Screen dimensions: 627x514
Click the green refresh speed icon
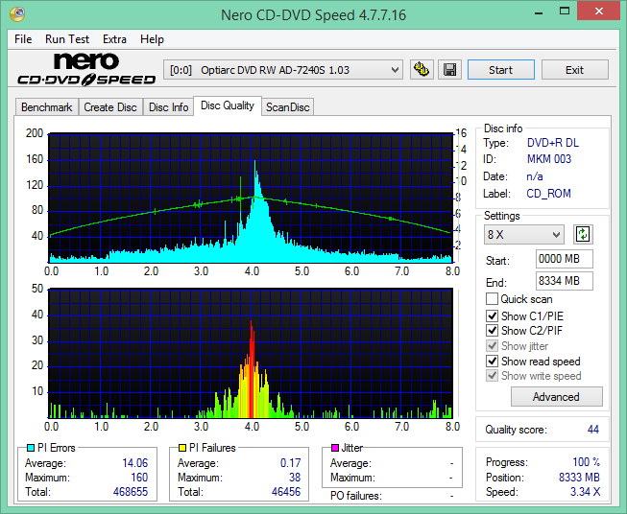pos(583,234)
